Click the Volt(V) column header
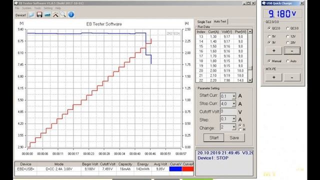 [x=226, y=32]
